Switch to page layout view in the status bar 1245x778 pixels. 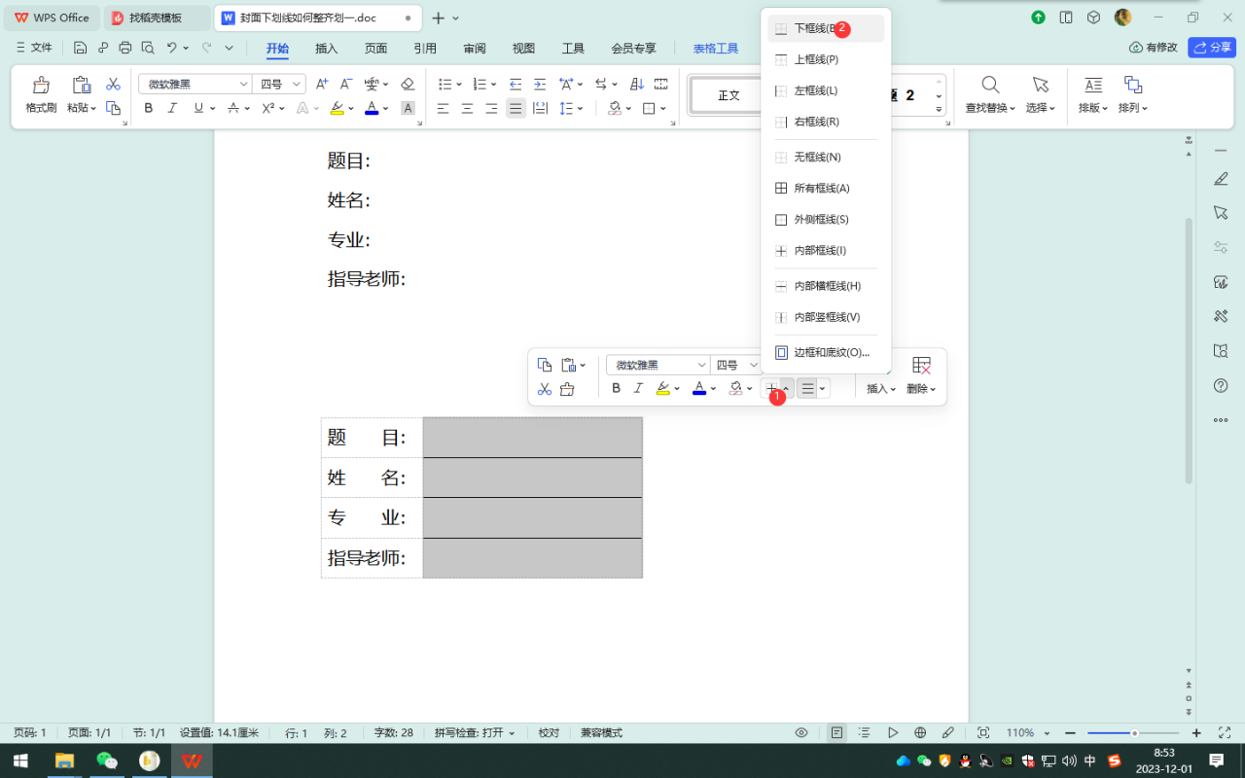pos(836,732)
